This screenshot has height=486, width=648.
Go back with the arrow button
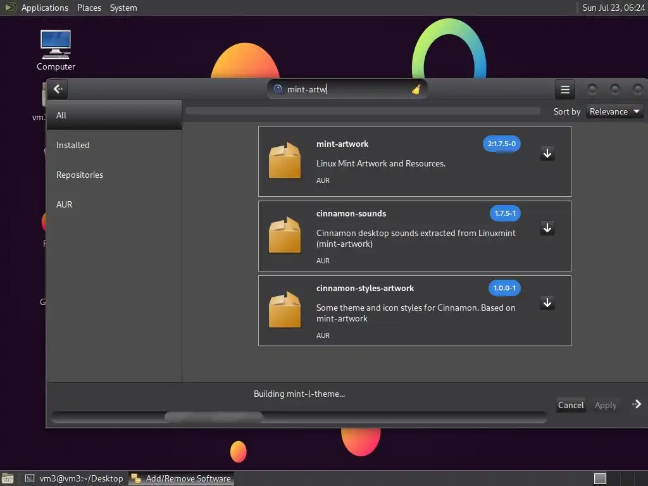[x=58, y=89]
